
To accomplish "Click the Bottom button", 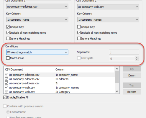I will point(132,92).
